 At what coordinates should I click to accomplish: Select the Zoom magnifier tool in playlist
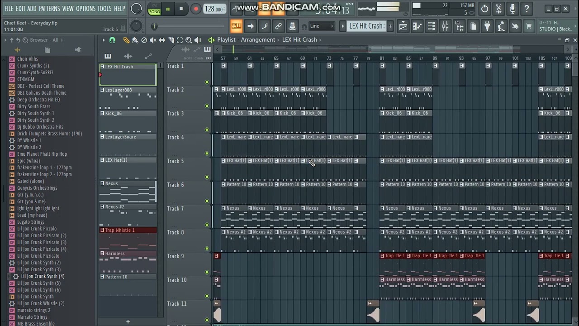point(189,40)
